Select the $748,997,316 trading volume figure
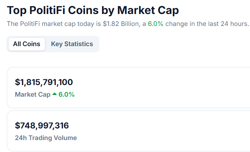Image resolution: width=250 pixels, height=152 pixels. [42, 126]
